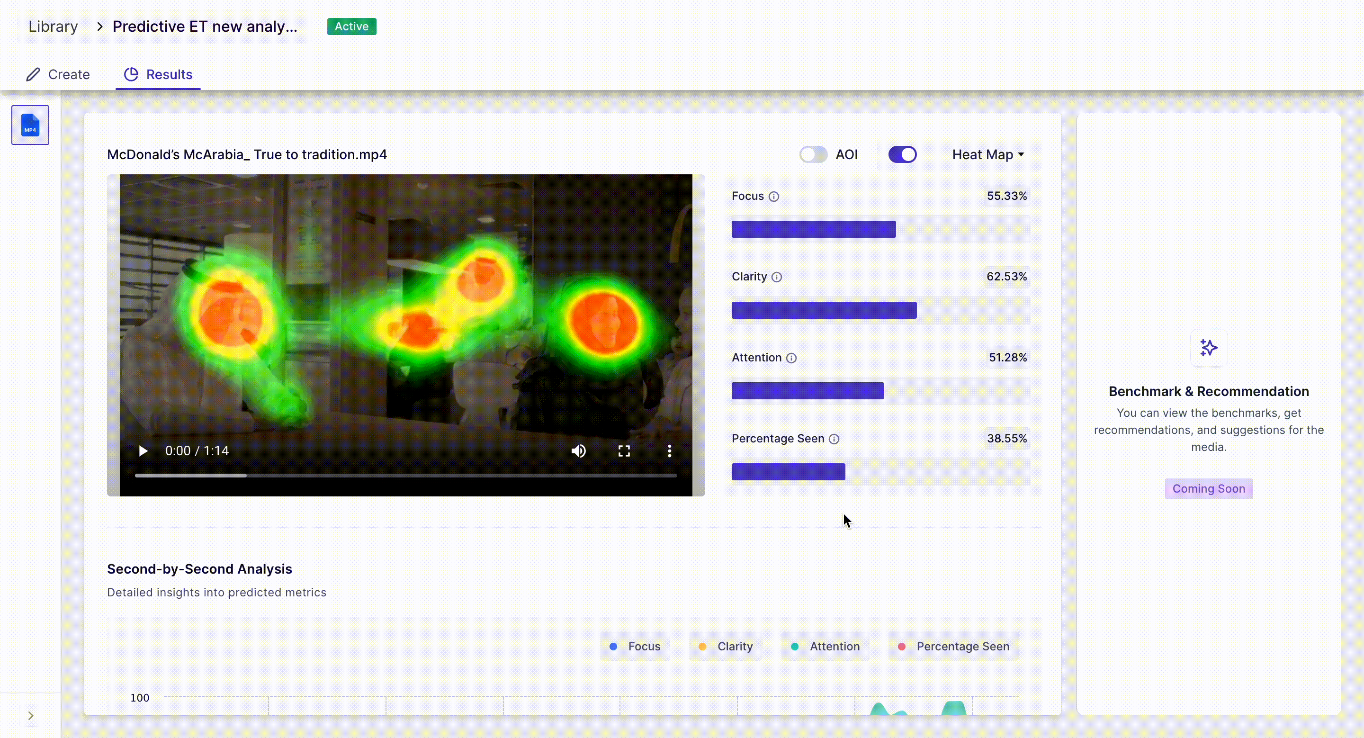Click the pie chart icon beside Results
Viewport: 1364px width, 738px height.
131,75
